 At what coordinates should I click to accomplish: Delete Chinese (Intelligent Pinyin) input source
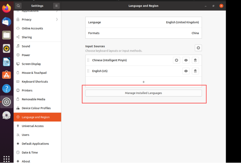[195, 60]
